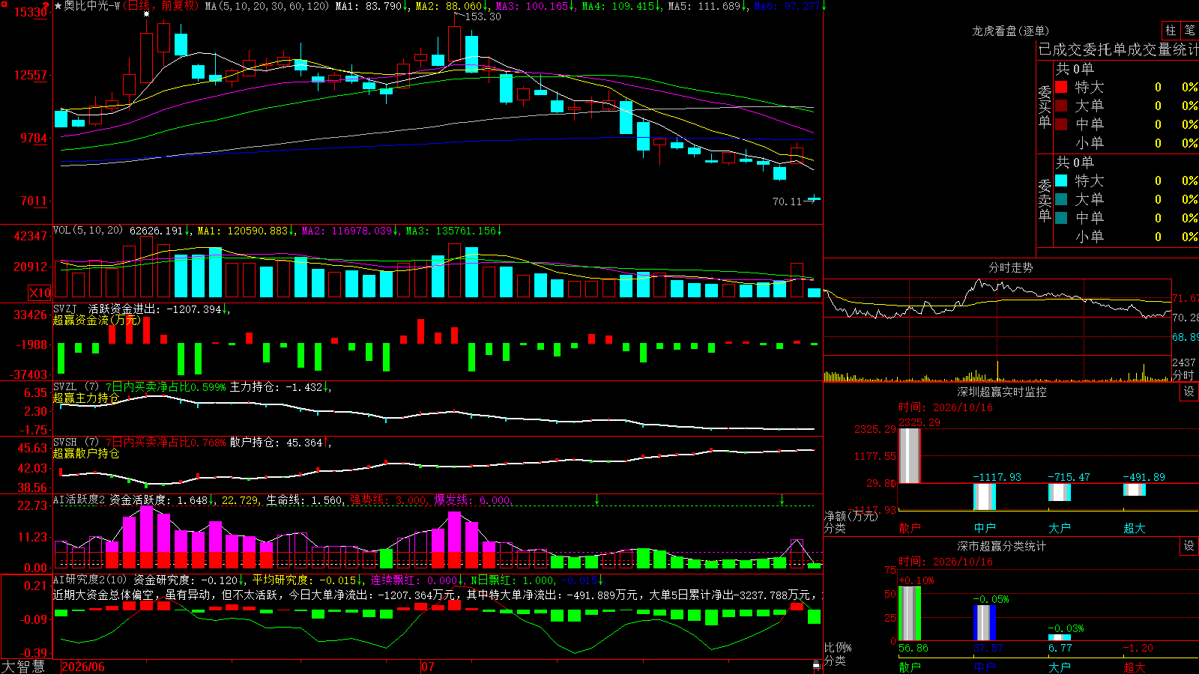The image size is (1199, 674).
Task: Click the 超赢资金流(万元) label
Action: coord(97,320)
